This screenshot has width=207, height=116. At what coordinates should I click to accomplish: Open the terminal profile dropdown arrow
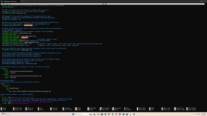tap(24, 1)
